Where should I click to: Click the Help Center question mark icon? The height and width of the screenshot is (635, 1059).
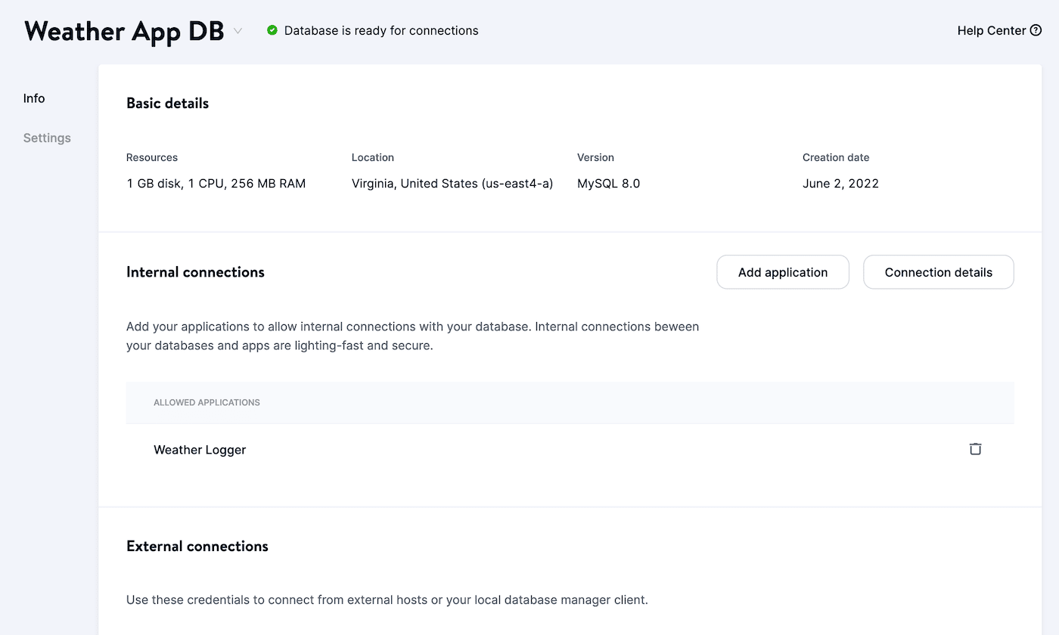point(1036,31)
